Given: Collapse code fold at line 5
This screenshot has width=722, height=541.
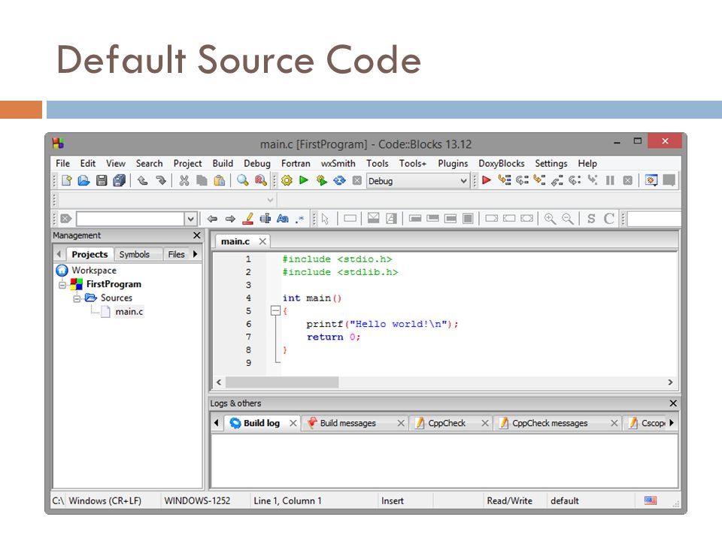Looking at the screenshot, I should (275, 311).
